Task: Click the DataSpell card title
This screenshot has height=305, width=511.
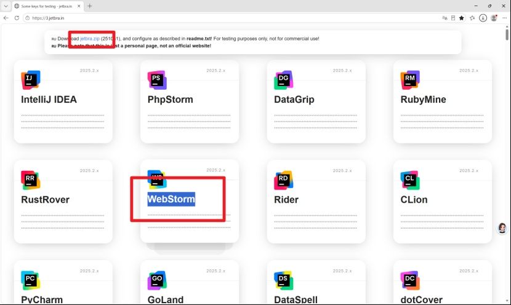Action: pyautogui.click(x=296, y=299)
